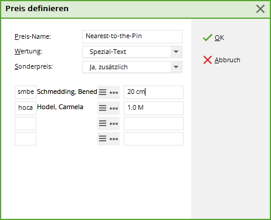
Task: Focus the Preis-Name field Nearest-to-the-Pin
Action: tap(132, 36)
